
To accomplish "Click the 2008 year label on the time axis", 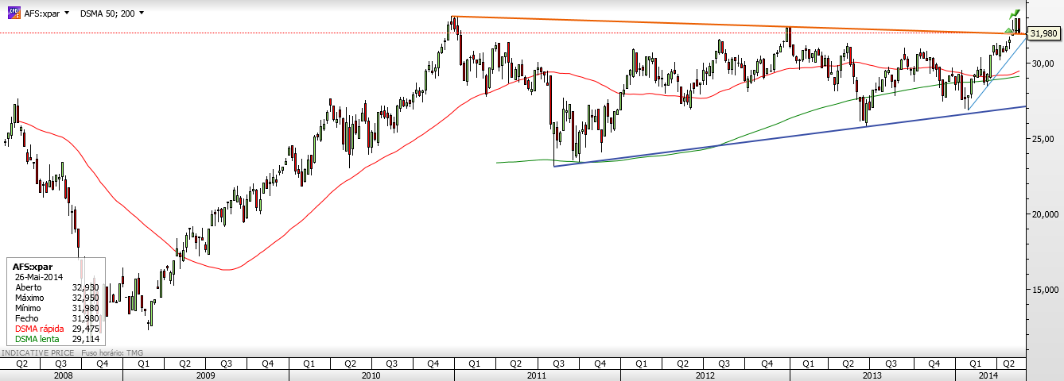I will coord(62,375).
